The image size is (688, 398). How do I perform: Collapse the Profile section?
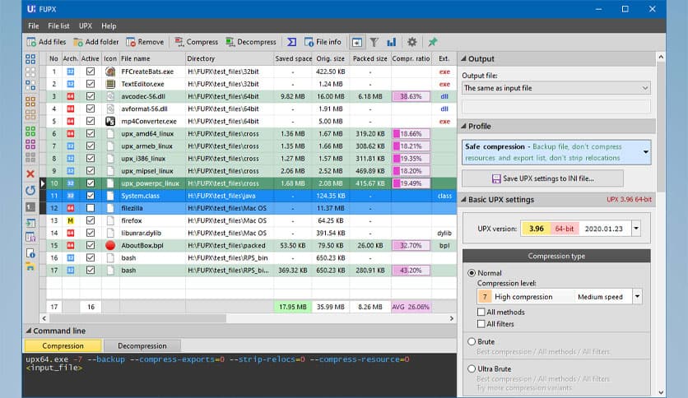464,127
